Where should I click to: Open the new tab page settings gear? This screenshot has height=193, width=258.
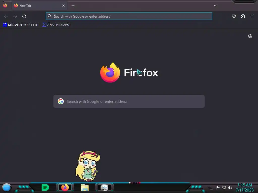[x=250, y=36]
